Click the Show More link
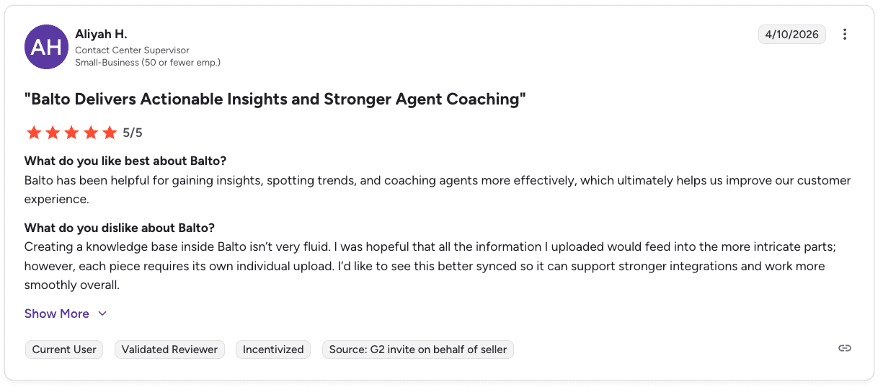Image resolution: width=883 pixels, height=387 pixels. tap(57, 313)
